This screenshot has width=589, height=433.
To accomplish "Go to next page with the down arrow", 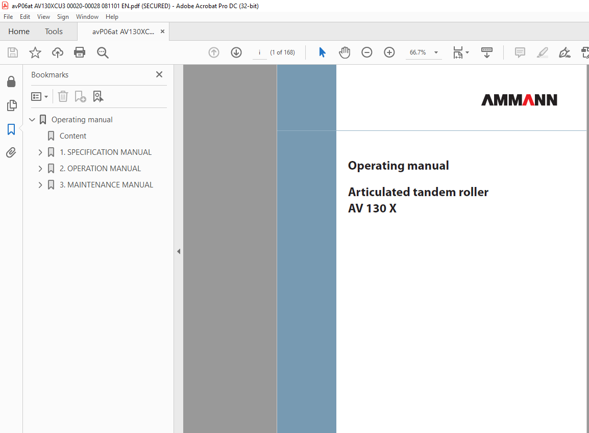I will coord(236,52).
